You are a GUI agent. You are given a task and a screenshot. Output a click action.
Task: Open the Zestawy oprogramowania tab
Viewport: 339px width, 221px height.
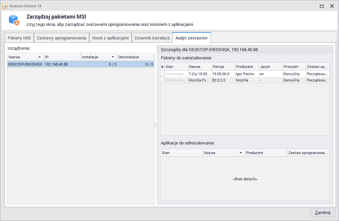61,38
